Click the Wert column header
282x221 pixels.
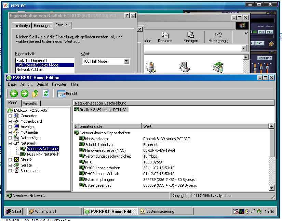(x=205, y=126)
